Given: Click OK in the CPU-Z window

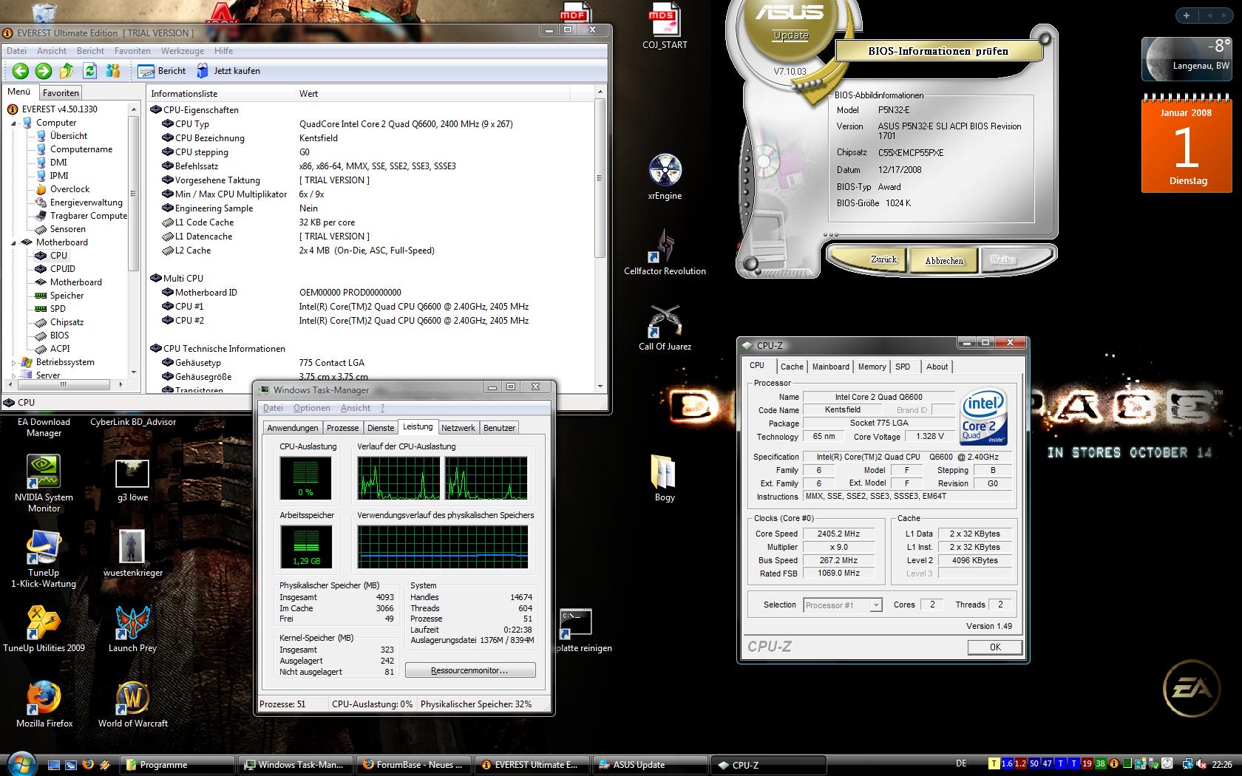Looking at the screenshot, I should (995, 647).
